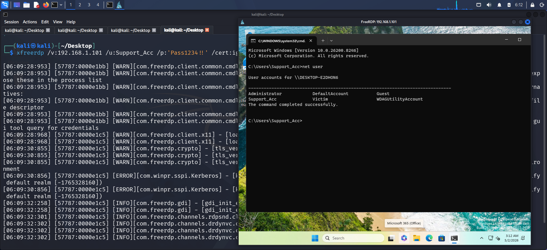This screenshot has width=547, height=250.
Task: Expand the hidden tray icons chevron
Action: [x=482, y=238]
